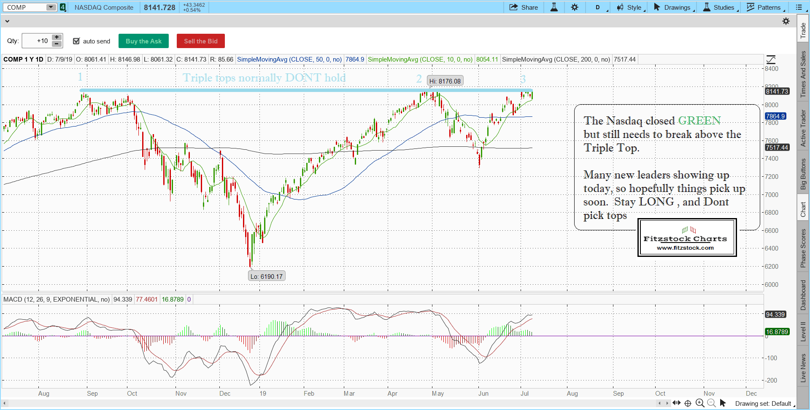Click the Qty input field
The width and height of the screenshot is (810, 410).
tap(37, 41)
